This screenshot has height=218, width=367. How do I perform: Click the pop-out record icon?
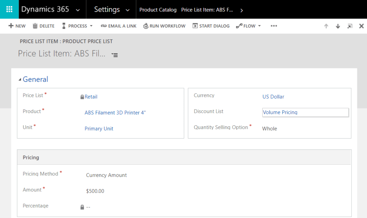(349, 26)
